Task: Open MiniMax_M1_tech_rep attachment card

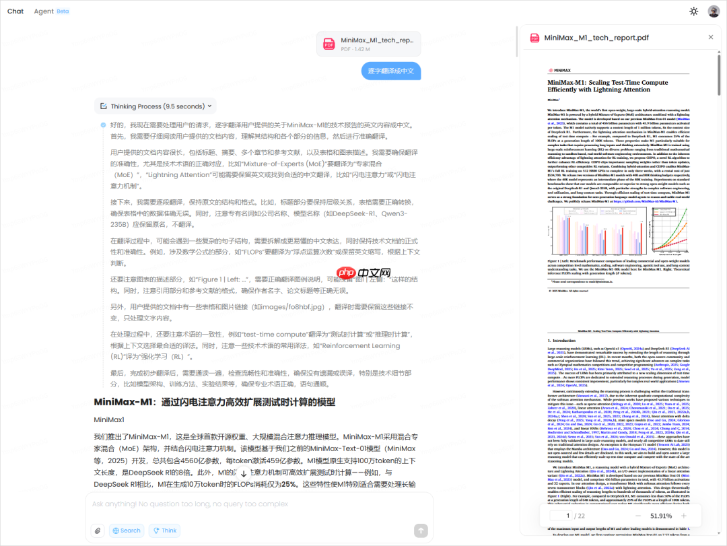Action: 369,44
